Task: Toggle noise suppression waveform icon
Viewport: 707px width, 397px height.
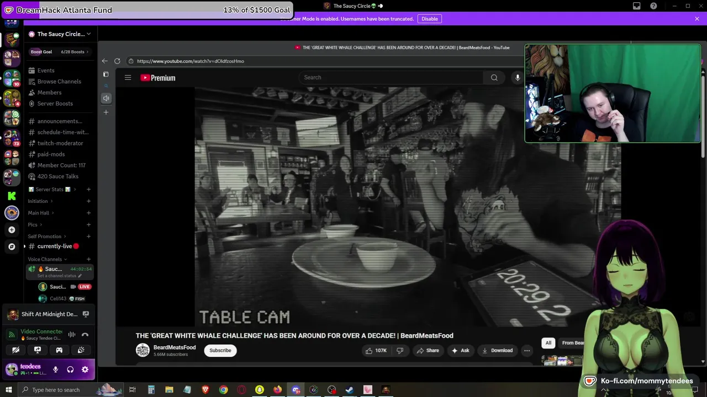Action: tap(72, 335)
